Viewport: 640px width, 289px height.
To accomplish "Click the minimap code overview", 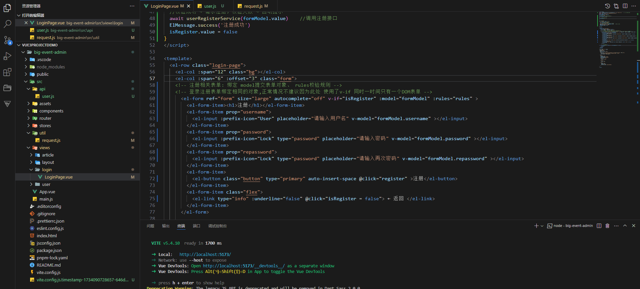I will coord(617,40).
